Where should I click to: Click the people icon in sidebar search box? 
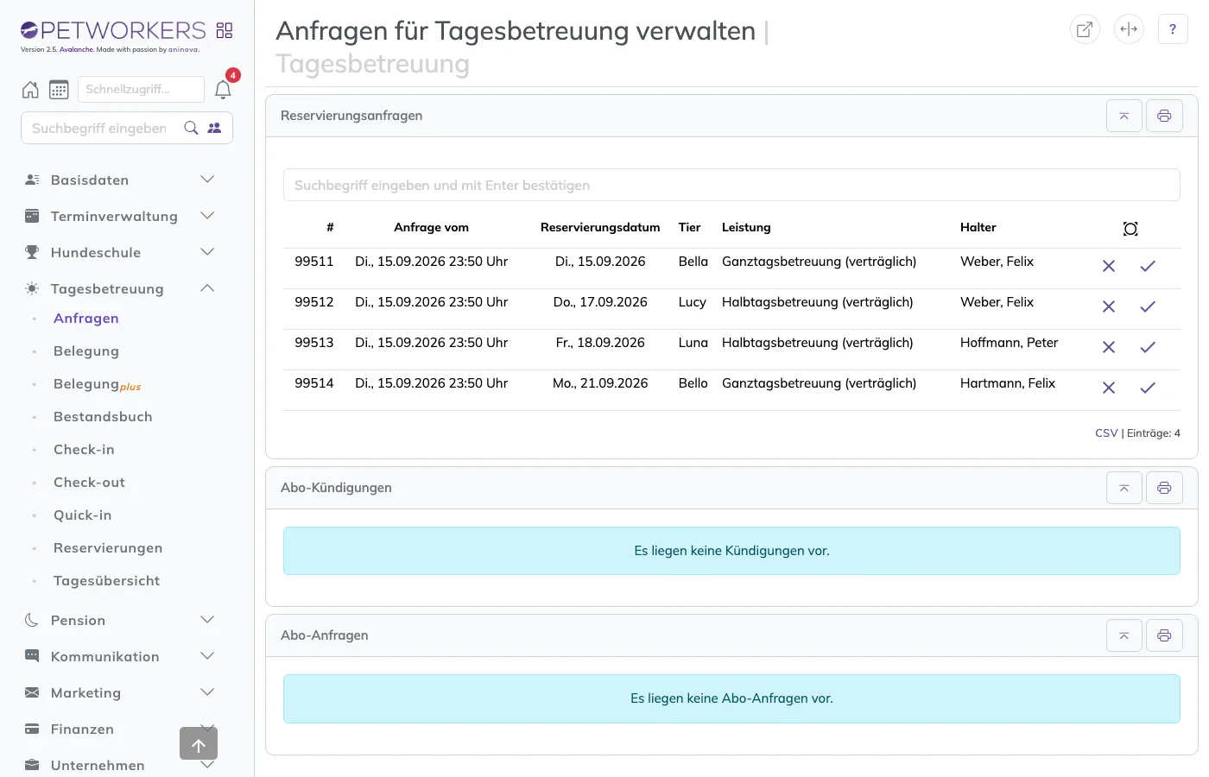214,128
